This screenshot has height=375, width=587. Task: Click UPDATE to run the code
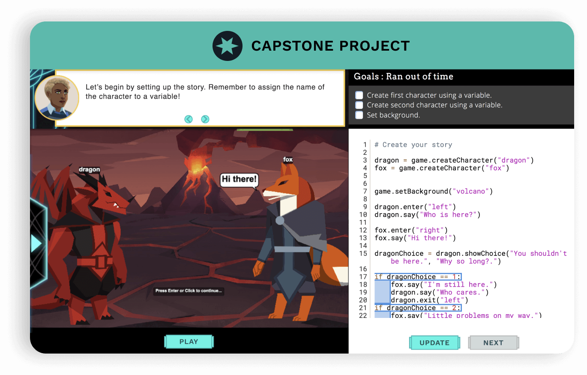coord(434,342)
